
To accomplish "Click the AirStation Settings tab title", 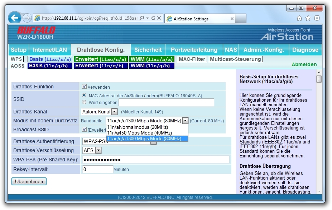I will [x=191, y=19].
